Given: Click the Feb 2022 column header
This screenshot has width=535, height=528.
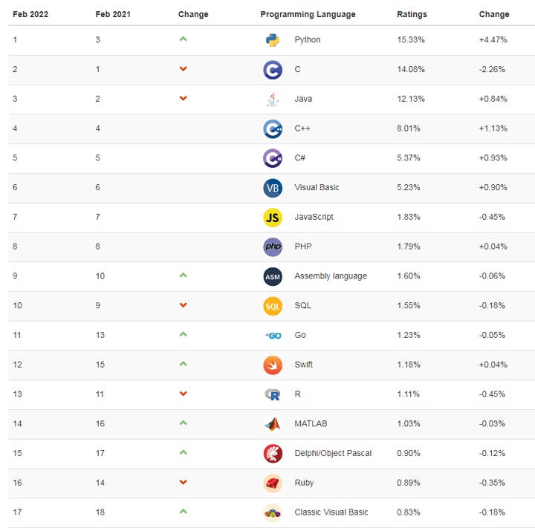Looking at the screenshot, I should 30,14.
